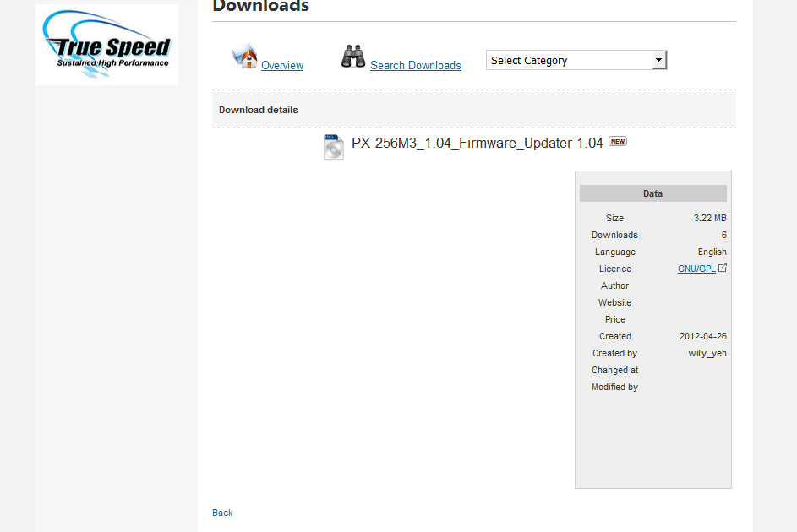Click the Created by label
The height and width of the screenshot is (532, 797).
(614, 353)
